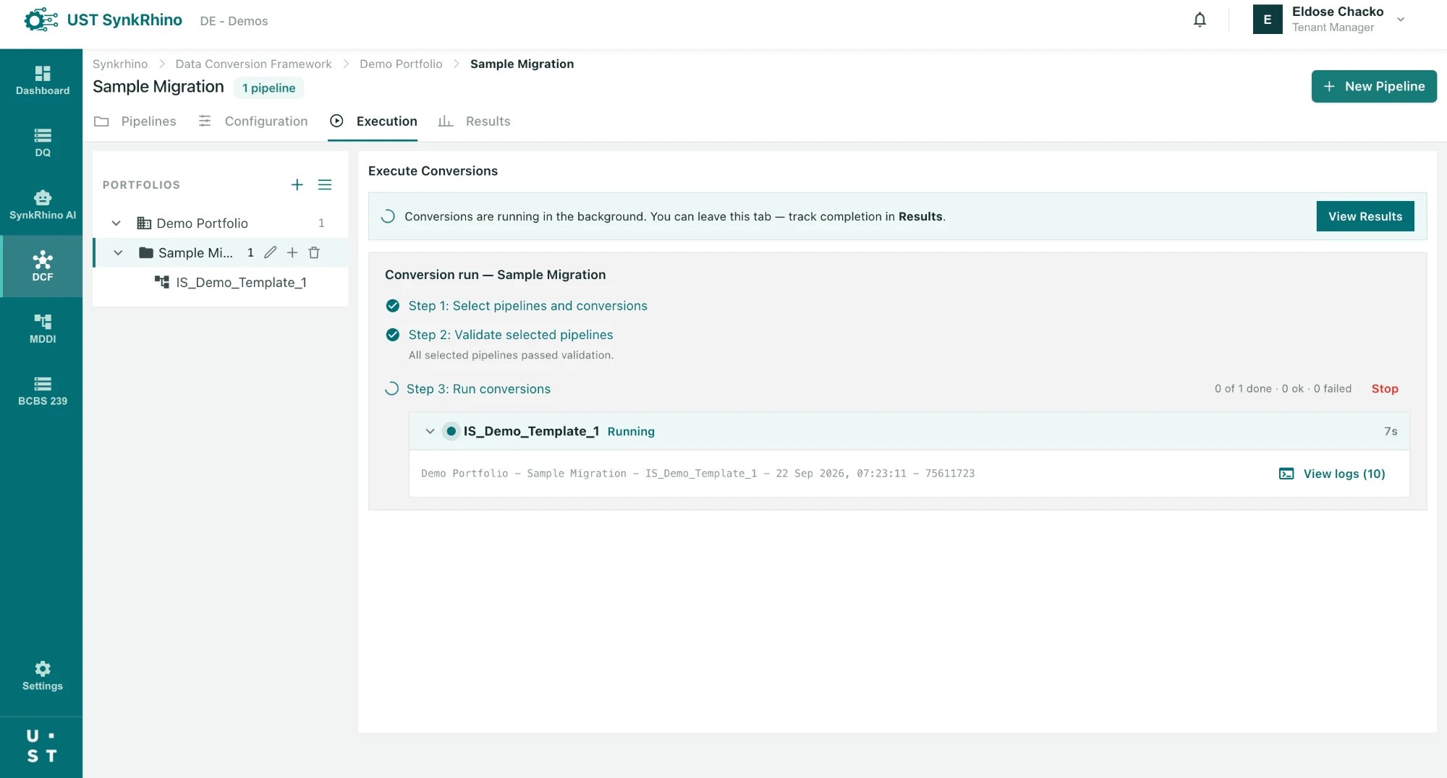
Task: Click the View Results button
Action: [1365, 216]
